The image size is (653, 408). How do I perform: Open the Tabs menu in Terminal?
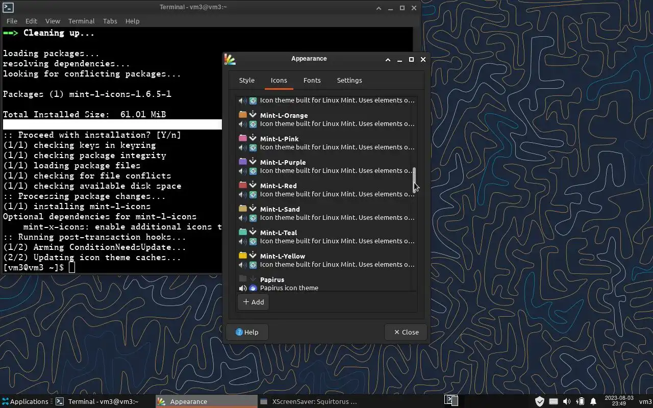[x=110, y=21]
